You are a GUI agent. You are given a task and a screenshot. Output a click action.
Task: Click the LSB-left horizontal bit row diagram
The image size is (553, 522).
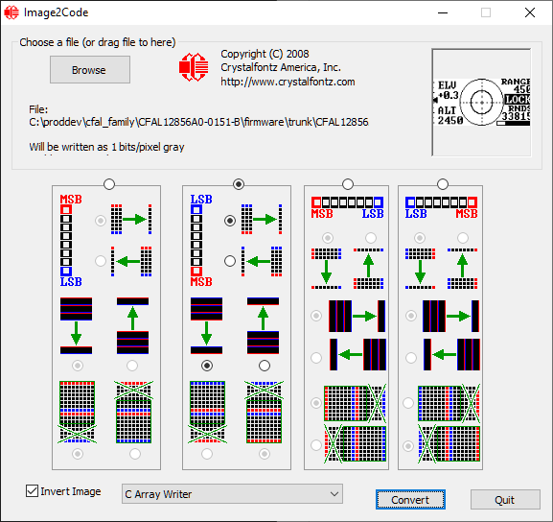(441, 207)
